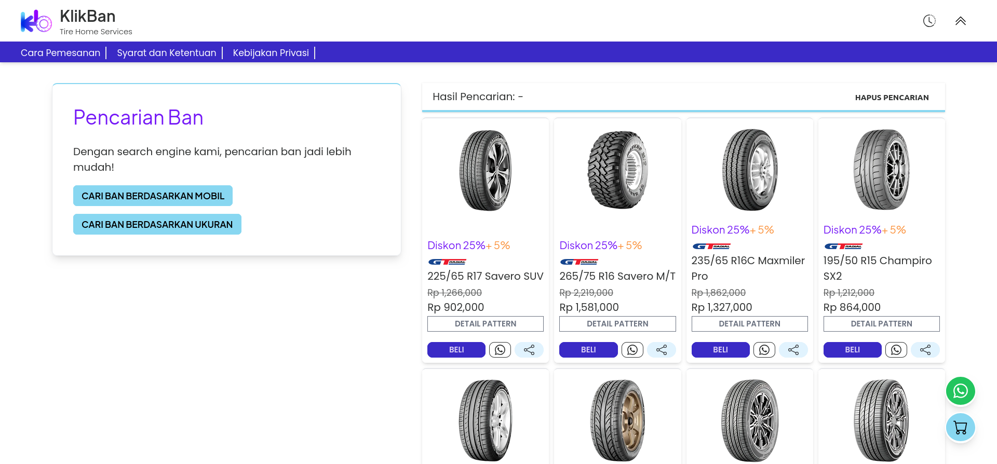Viewport: 997px width, 464px height.
Task: Click BELI for 235/65 R16C Maxmiler Pro
Action: click(720, 350)
